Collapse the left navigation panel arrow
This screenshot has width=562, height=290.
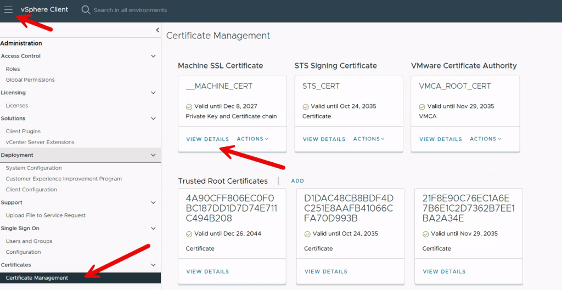(x=158, y=30)
